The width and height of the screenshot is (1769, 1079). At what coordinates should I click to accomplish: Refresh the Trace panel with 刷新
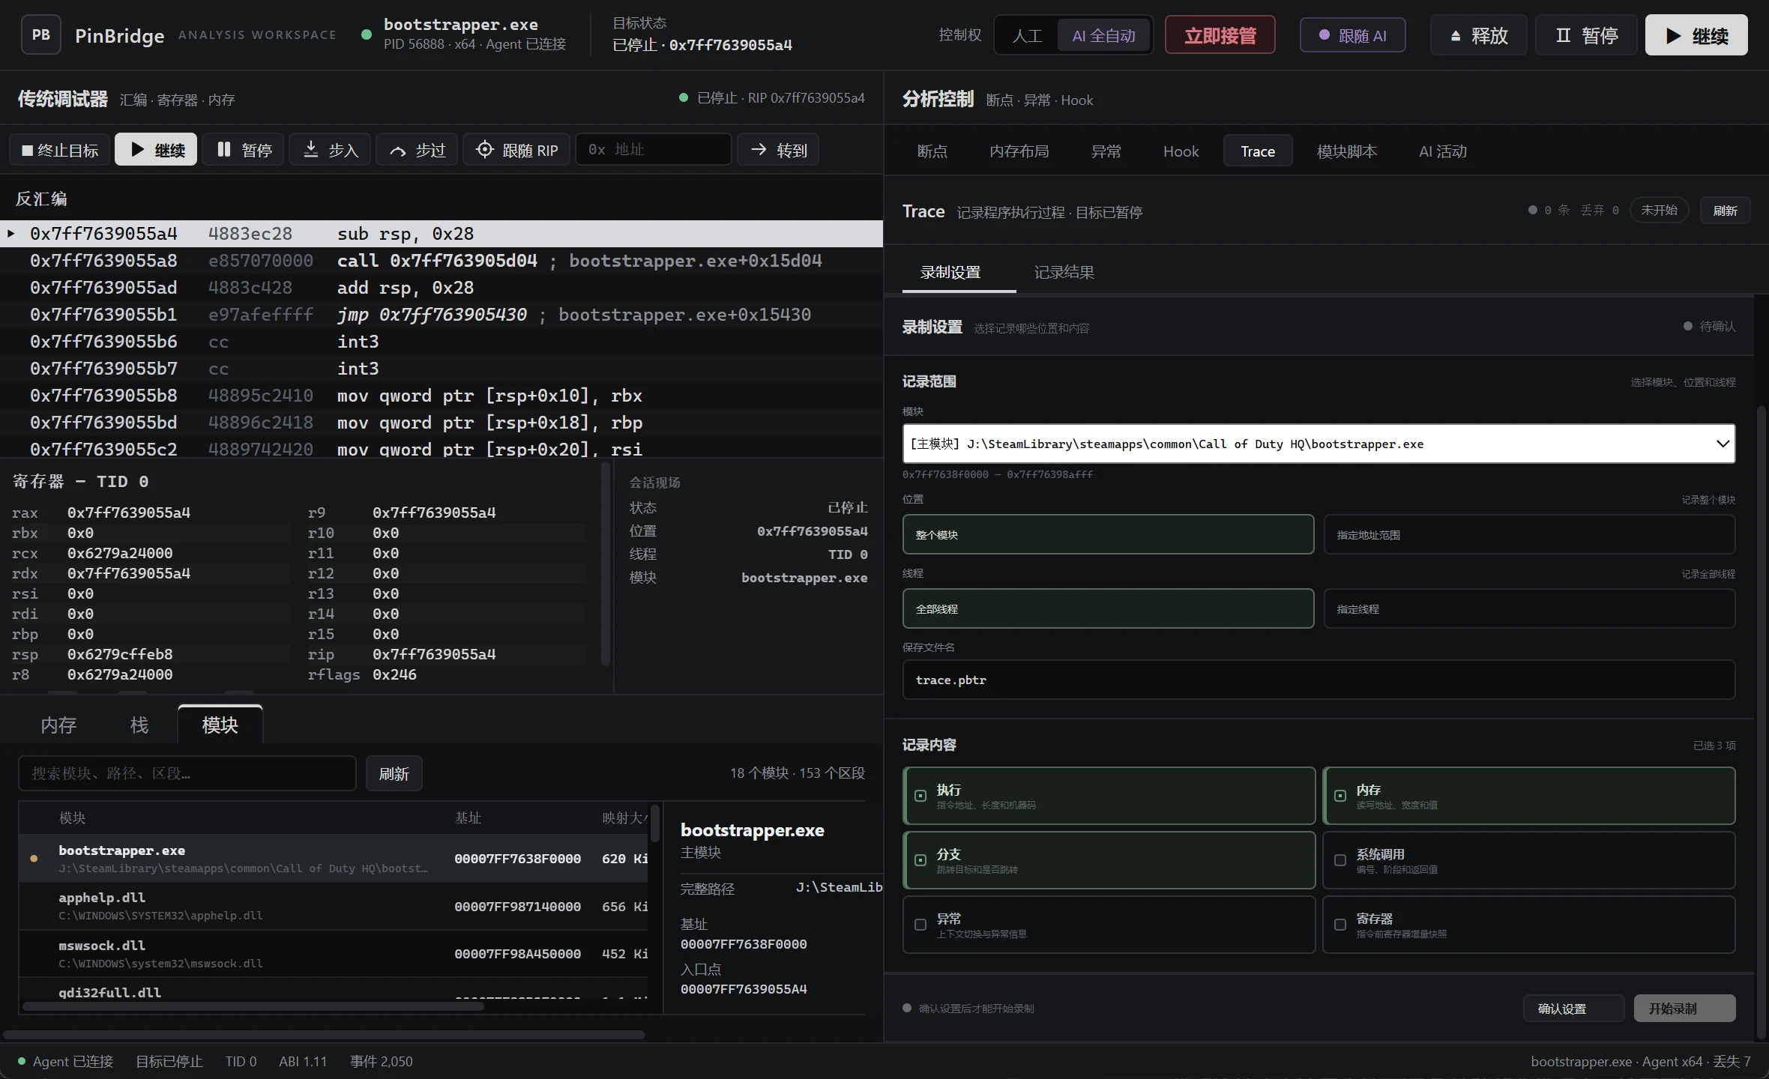tap(1725, 211)
